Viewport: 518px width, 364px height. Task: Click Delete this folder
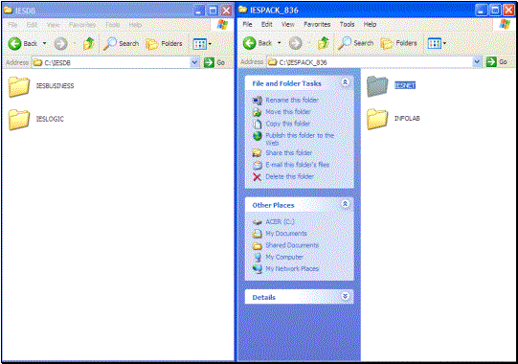pyautogui.click(x=290, y=176)
